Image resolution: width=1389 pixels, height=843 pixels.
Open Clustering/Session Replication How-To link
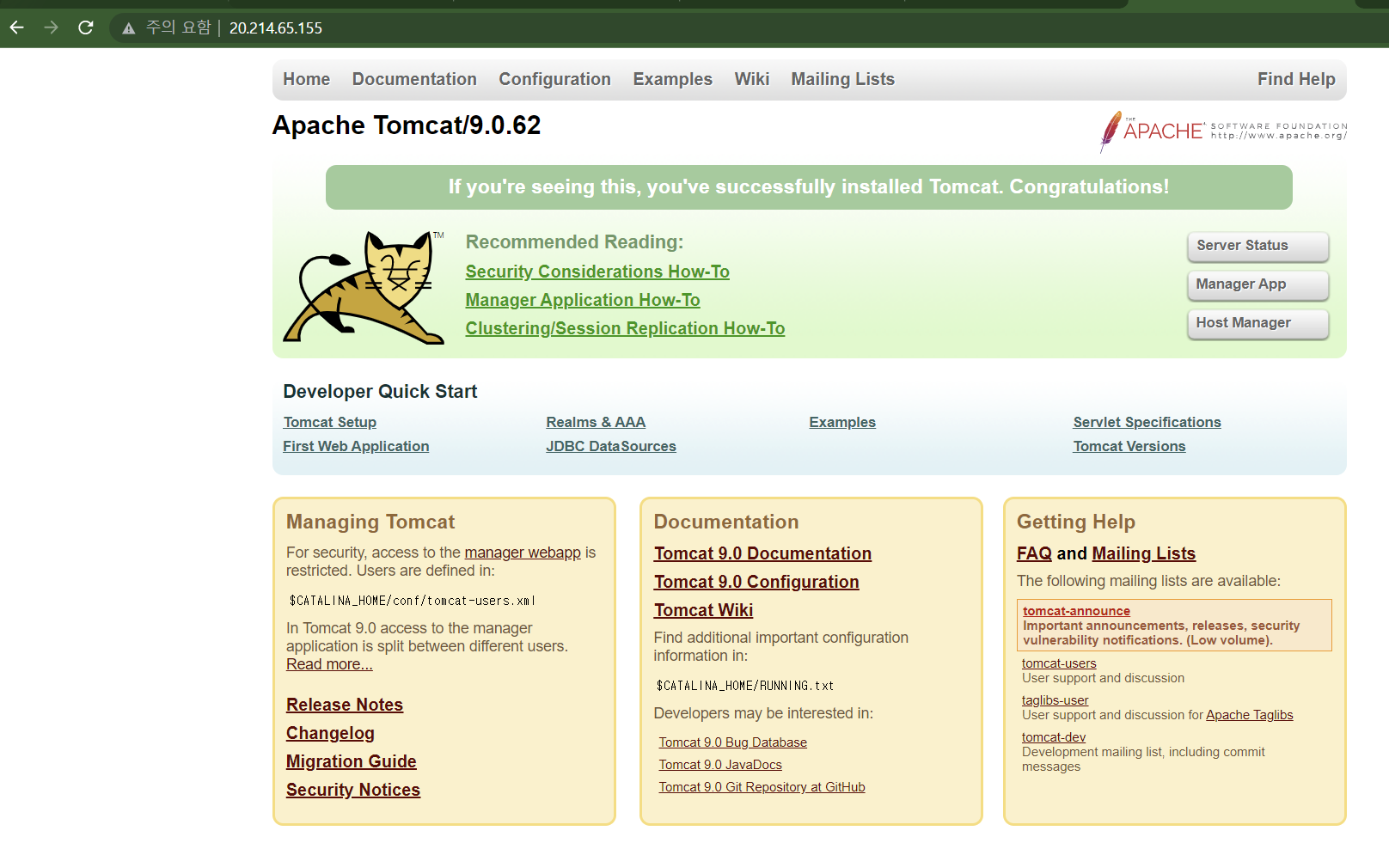click(625, 328)
